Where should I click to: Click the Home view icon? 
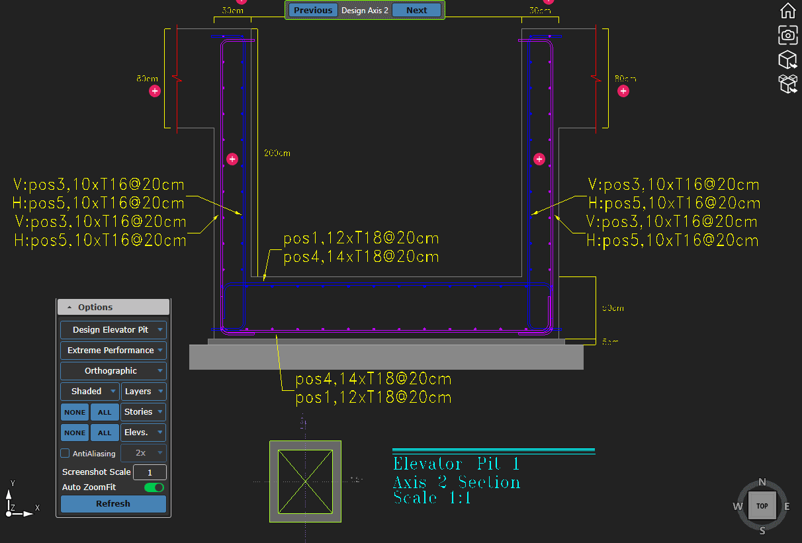pos(787,11)
